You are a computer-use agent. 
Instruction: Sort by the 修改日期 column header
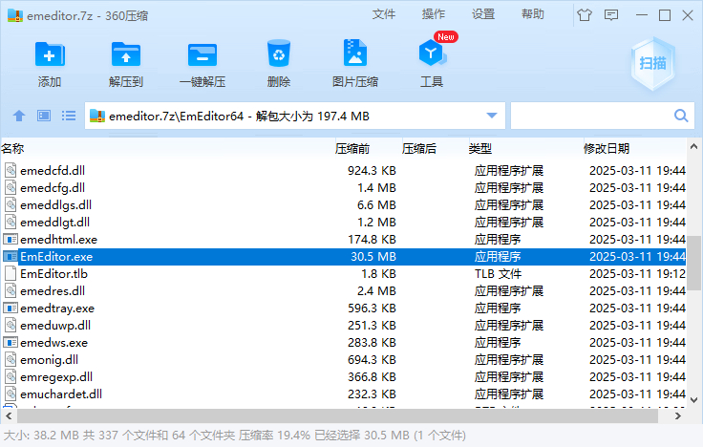[607, 148]
